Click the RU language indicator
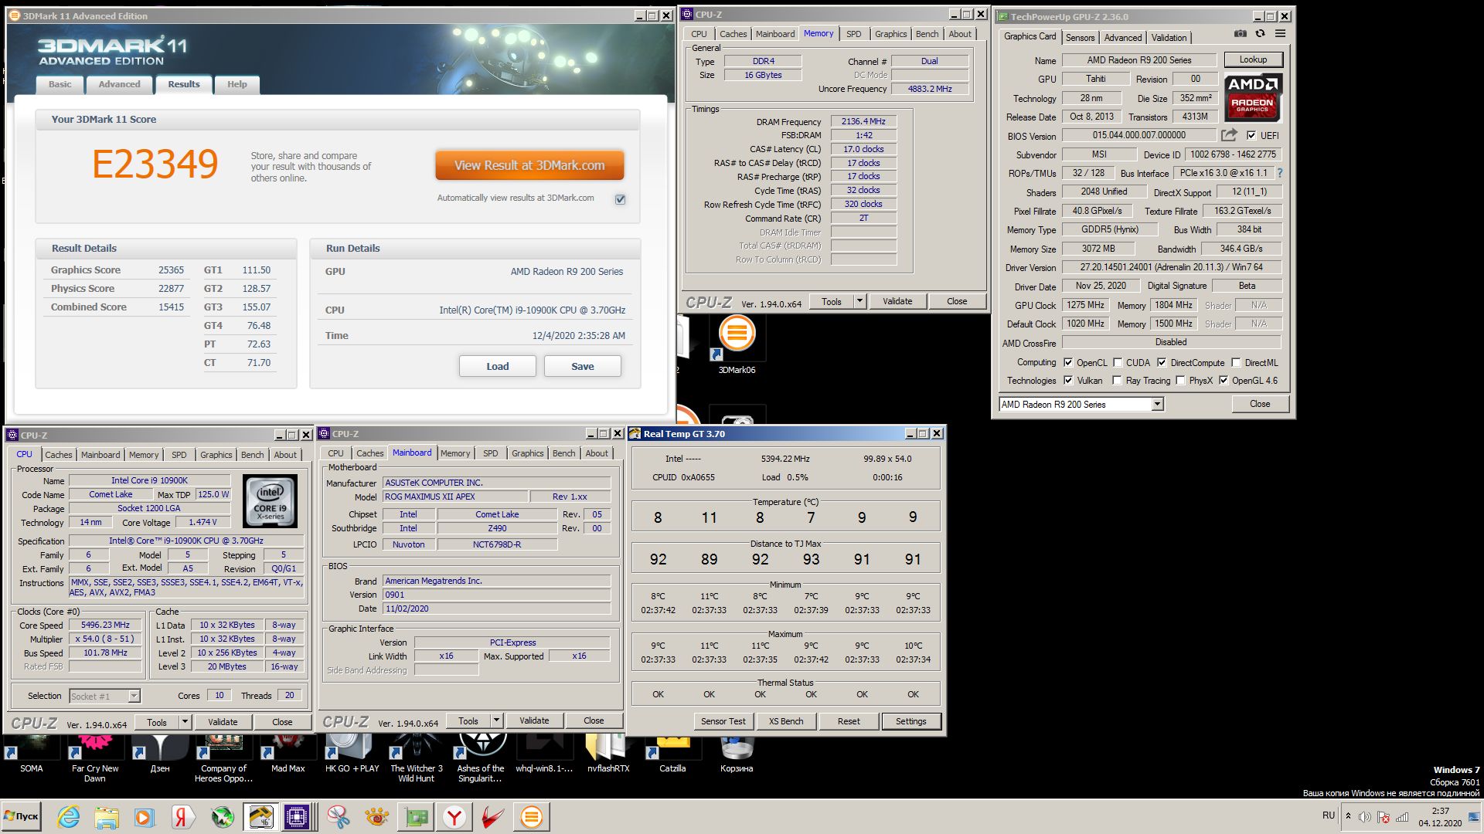 1329,815
